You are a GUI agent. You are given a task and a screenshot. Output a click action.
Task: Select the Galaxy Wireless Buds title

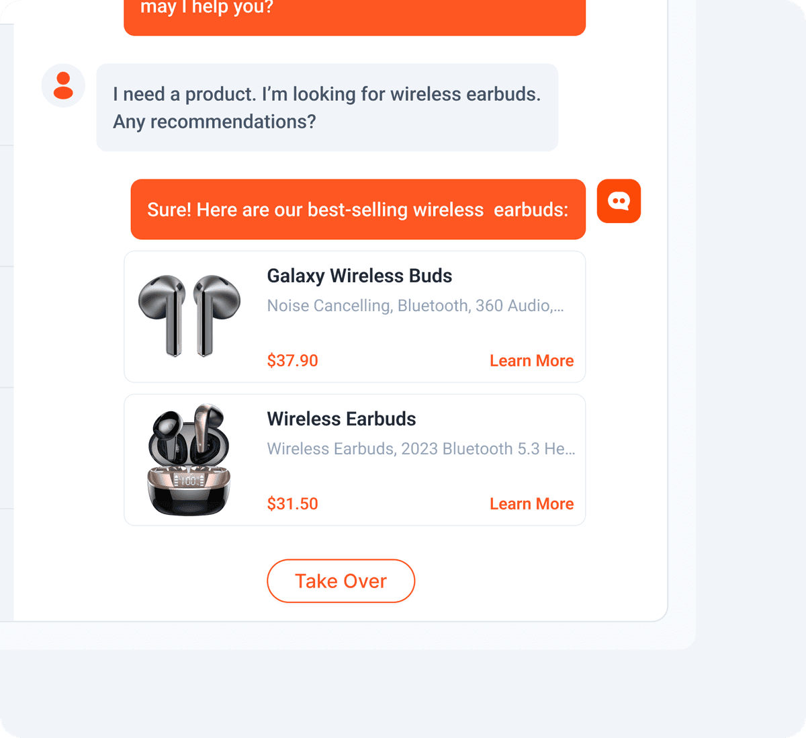click(359, 276)
